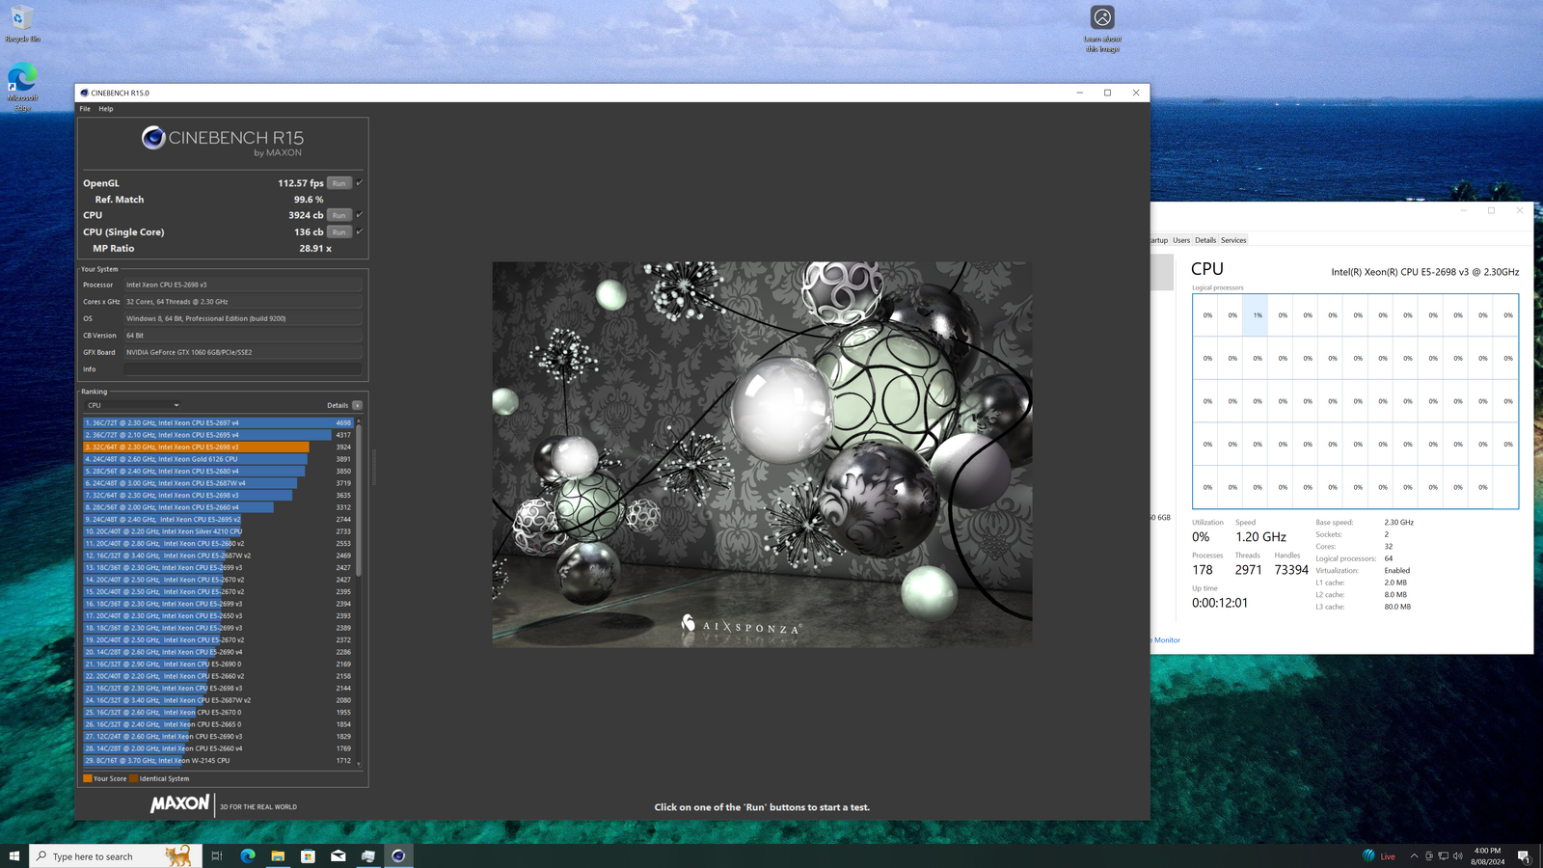
Task: Click the 'Your Score' orange legend swatch
Action: tap(88, 778)
